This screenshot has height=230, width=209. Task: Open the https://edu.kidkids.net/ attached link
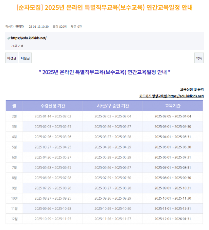coord(29,38)
